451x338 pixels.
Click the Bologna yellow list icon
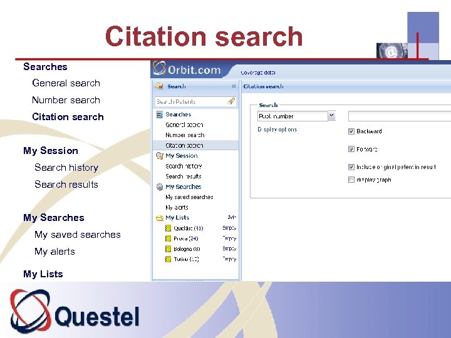click(168, 249)
